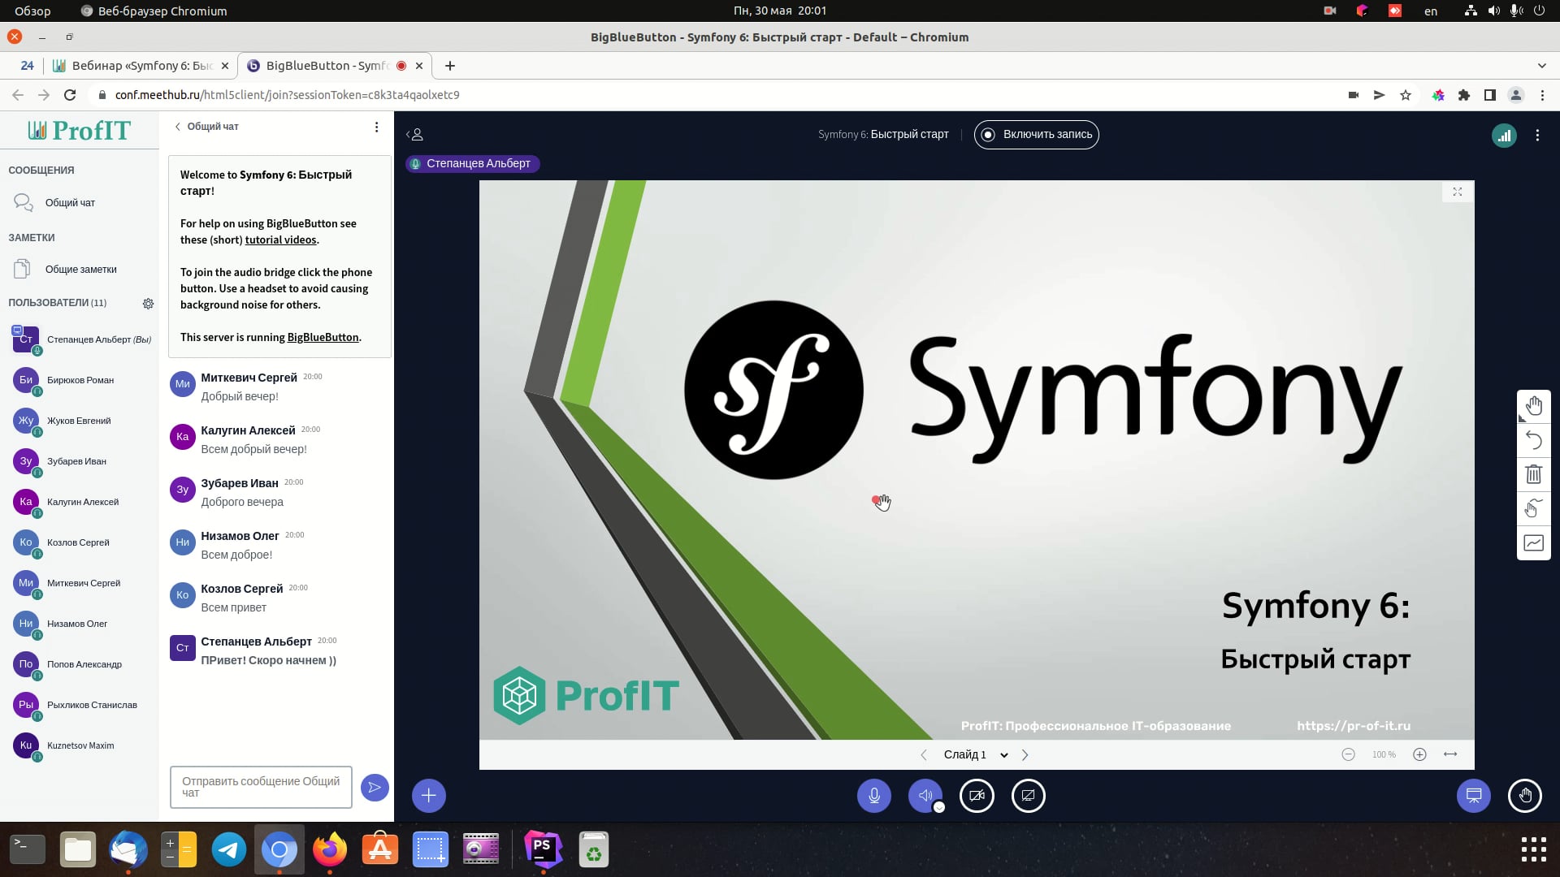The height and width of the screenshot is (877, 1560).
Task: Click the Степанцев Альберт talking indicator
Action: (472, 164)
